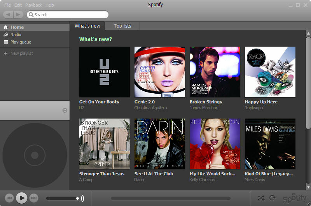
Task: Open Darin See U At The Club cover
Action: (160, 144)
